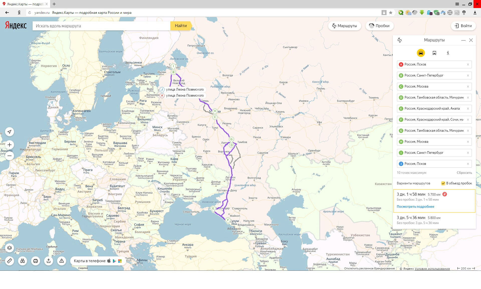Click the Войти login button
Image resolution: width=481 pixels, height=289 pixels.
point(463,26)
